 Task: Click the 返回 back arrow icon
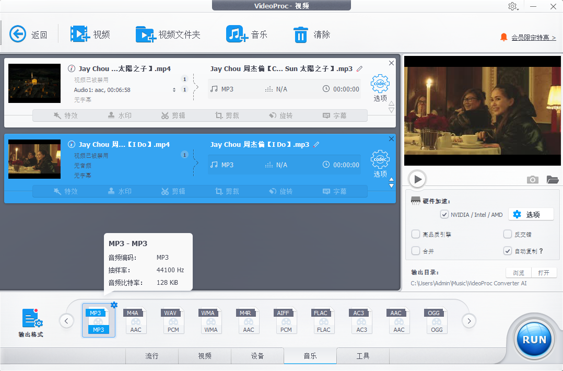click(x=18, y=34)
